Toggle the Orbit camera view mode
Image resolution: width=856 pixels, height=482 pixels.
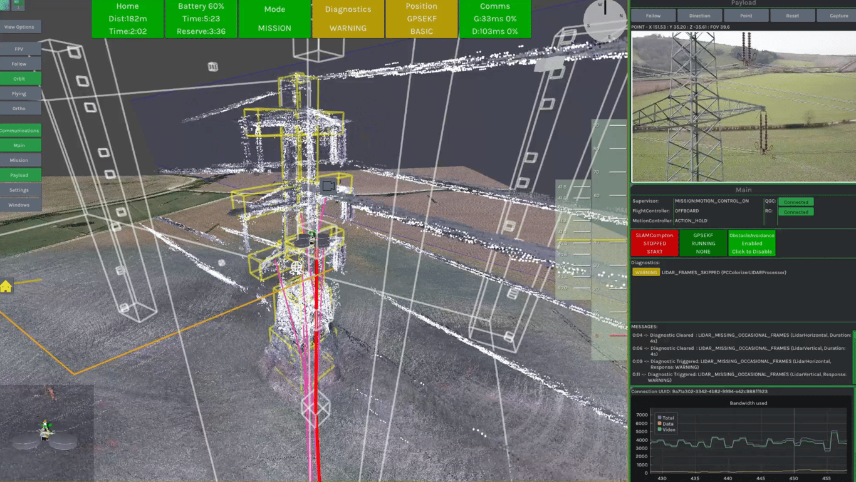(19, 79)
